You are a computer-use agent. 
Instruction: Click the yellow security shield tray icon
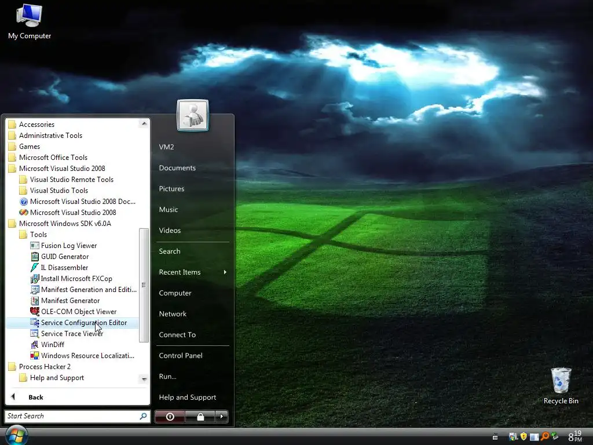pos(524,436)
